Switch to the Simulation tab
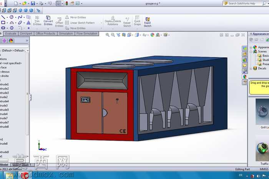The height and width of the screenshot is (179, 269). (x=66, y=33)
